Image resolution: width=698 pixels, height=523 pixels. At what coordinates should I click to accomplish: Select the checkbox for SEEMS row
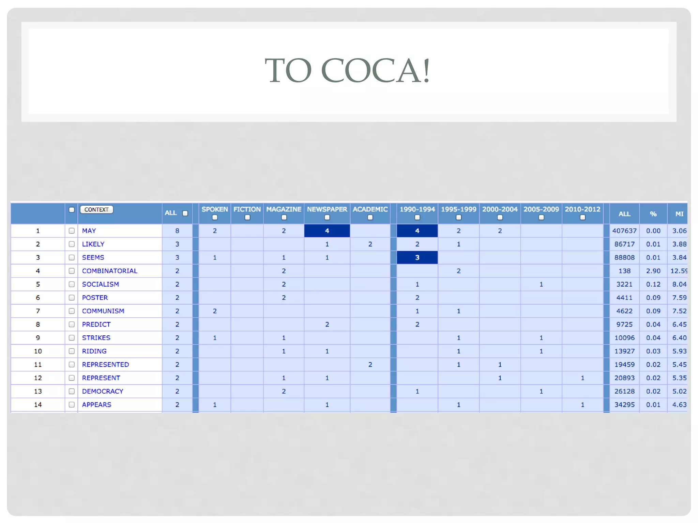point(72,257)
